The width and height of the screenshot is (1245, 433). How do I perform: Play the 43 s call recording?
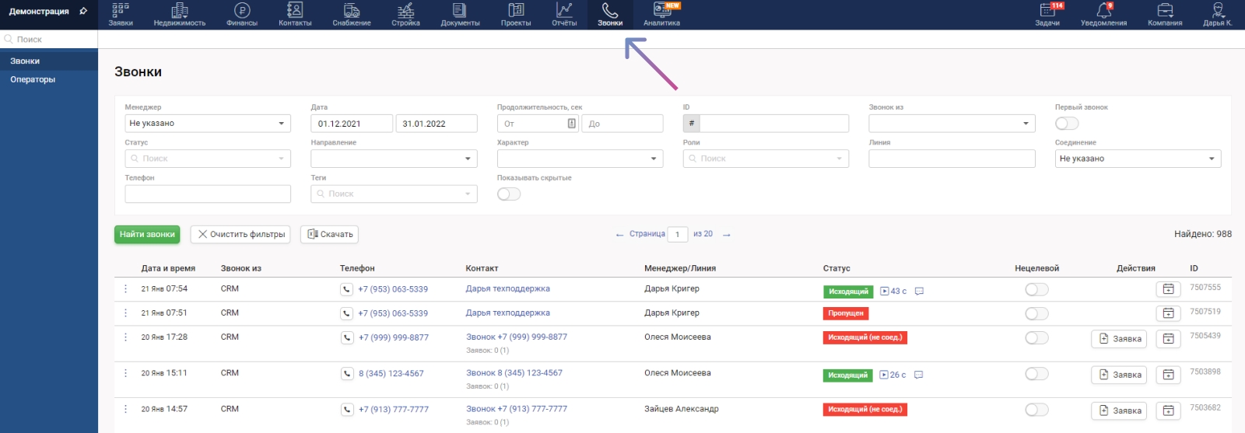coord(885,292)
